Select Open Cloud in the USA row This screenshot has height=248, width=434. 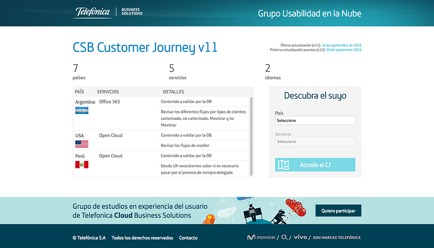[x=111, y=136]
